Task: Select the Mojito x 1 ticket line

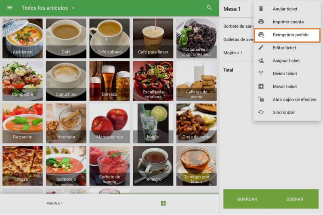Action: (233, 53)
